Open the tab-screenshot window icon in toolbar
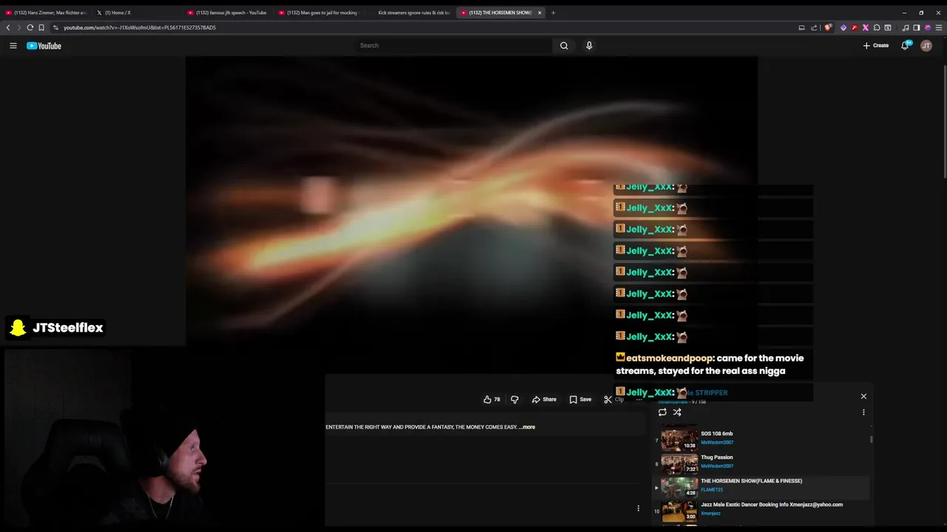This screenshot has height=532, width=947. click(888, 27)
